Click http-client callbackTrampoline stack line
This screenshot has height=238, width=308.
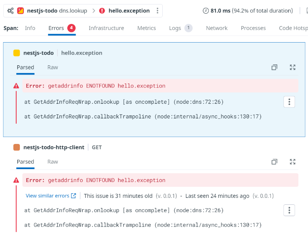click(143, 225)
